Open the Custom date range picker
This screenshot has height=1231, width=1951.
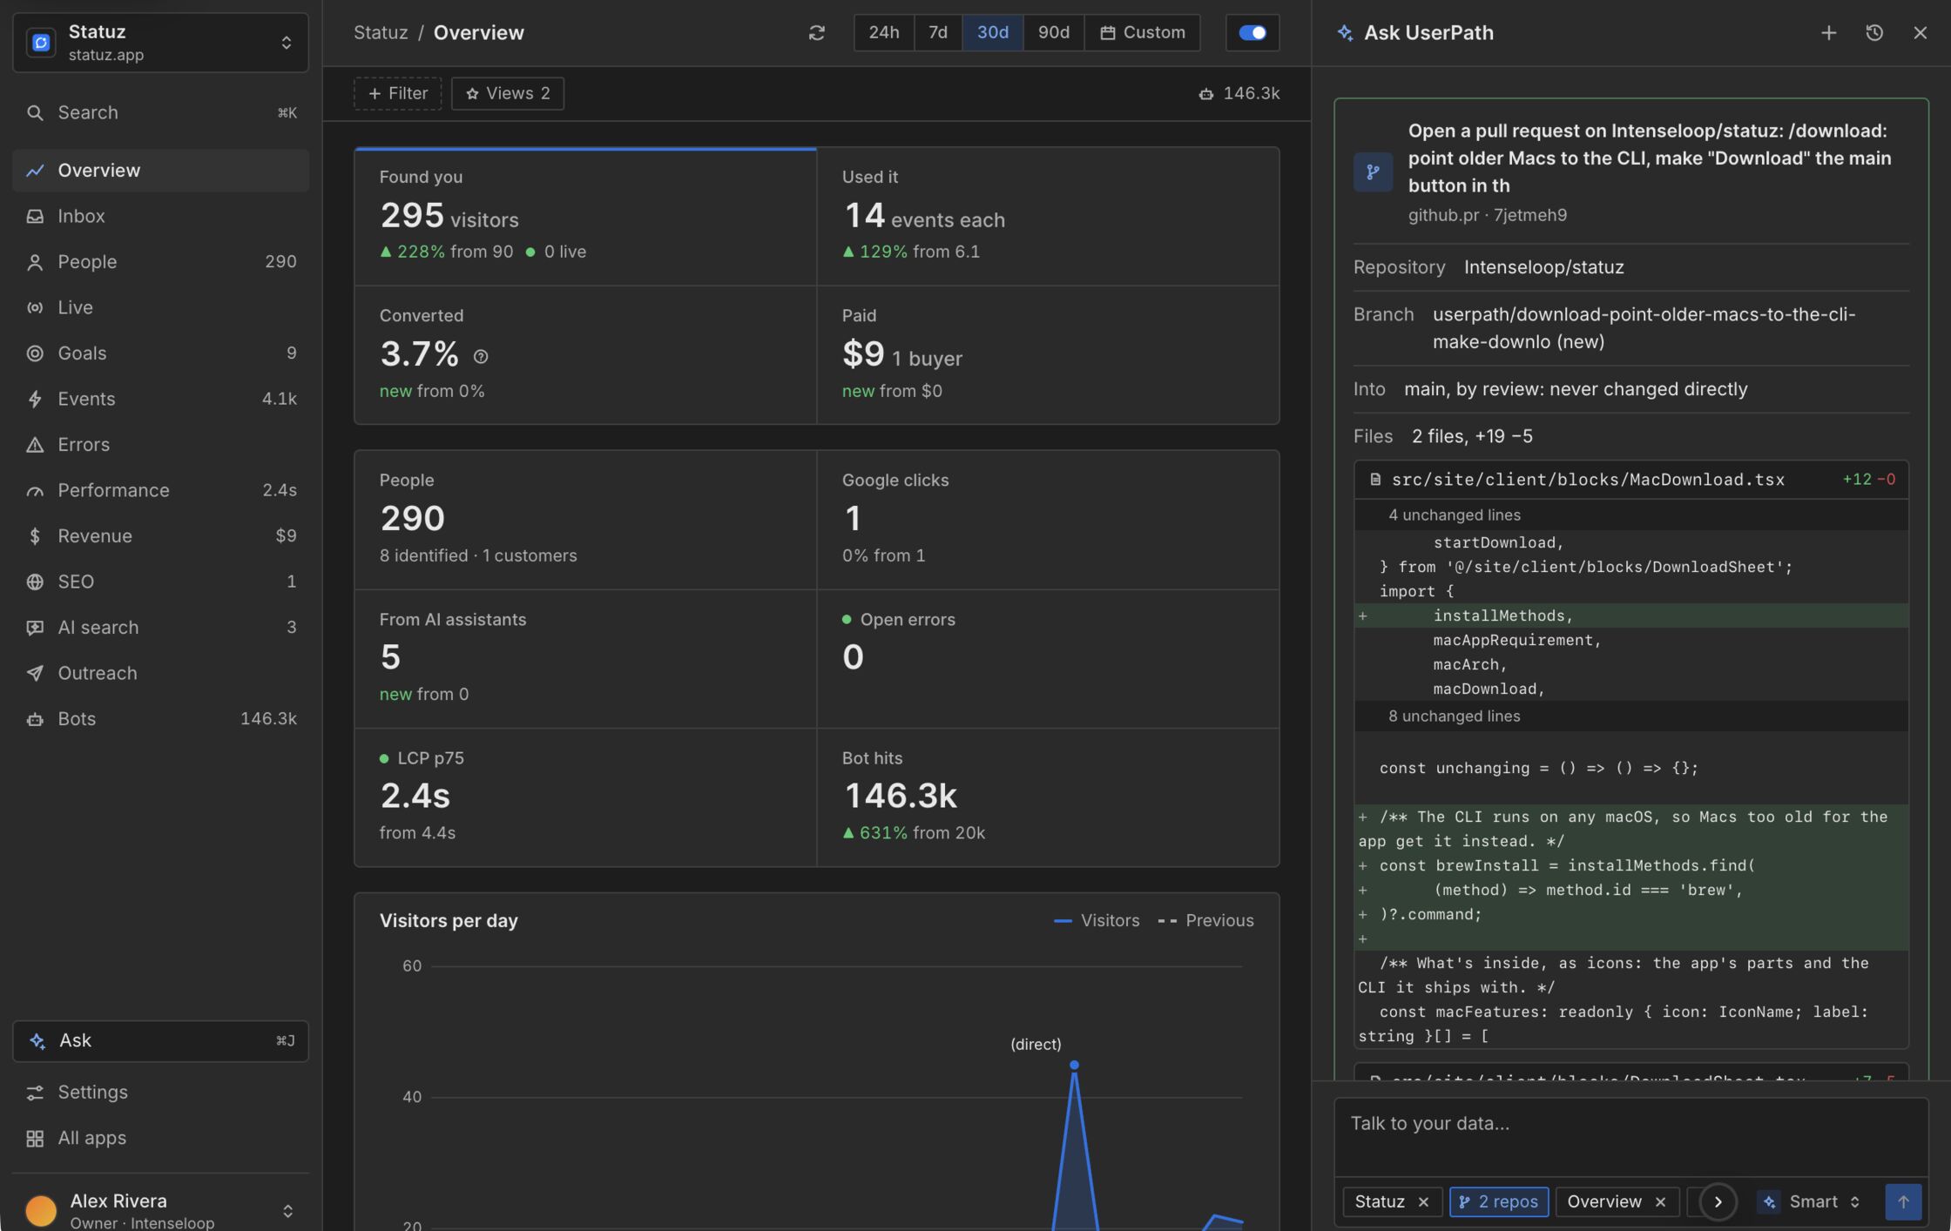pos(1142,33)
